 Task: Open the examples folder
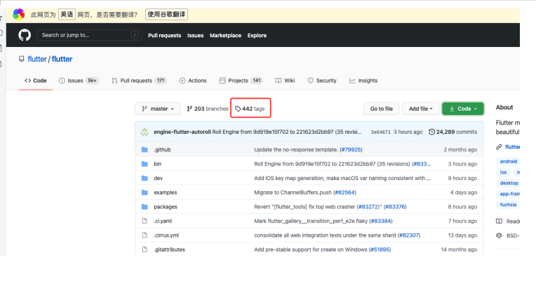(x=166, y=193)
